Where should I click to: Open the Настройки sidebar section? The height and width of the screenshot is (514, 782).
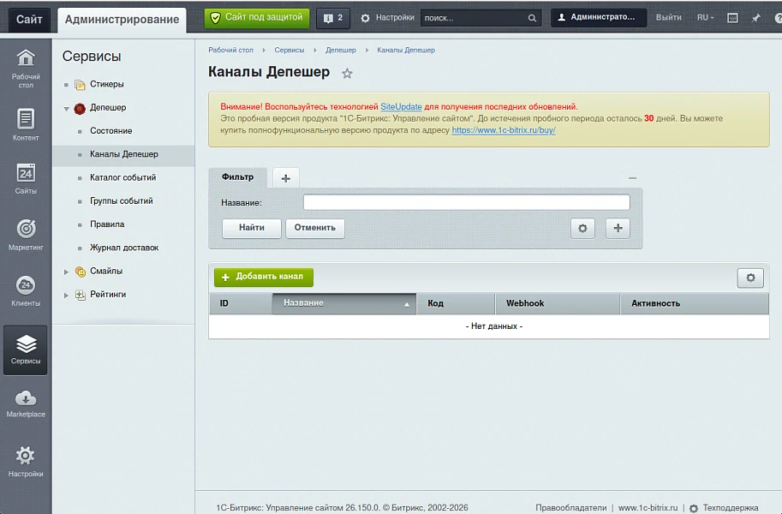click(26, 462)
